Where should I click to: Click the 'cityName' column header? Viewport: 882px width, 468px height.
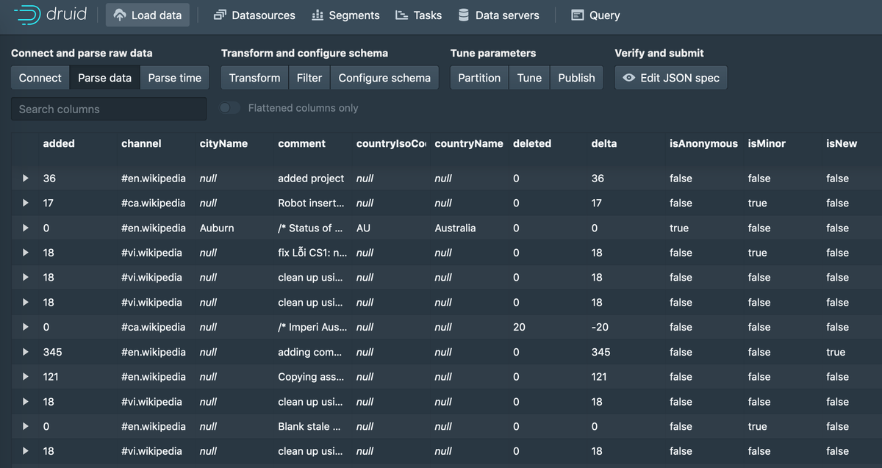point(223,143)
